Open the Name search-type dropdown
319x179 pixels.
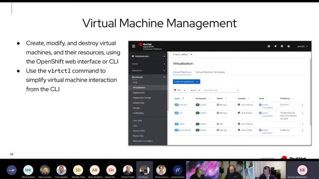[x=195, y=90]
